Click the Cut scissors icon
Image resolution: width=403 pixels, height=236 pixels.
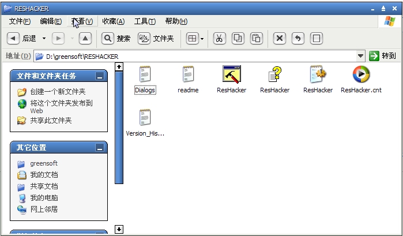pos(219,39)
